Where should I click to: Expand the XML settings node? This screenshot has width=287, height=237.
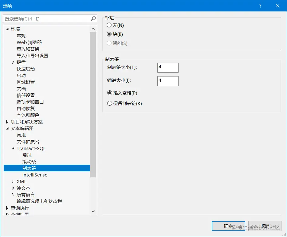[13, 181]
